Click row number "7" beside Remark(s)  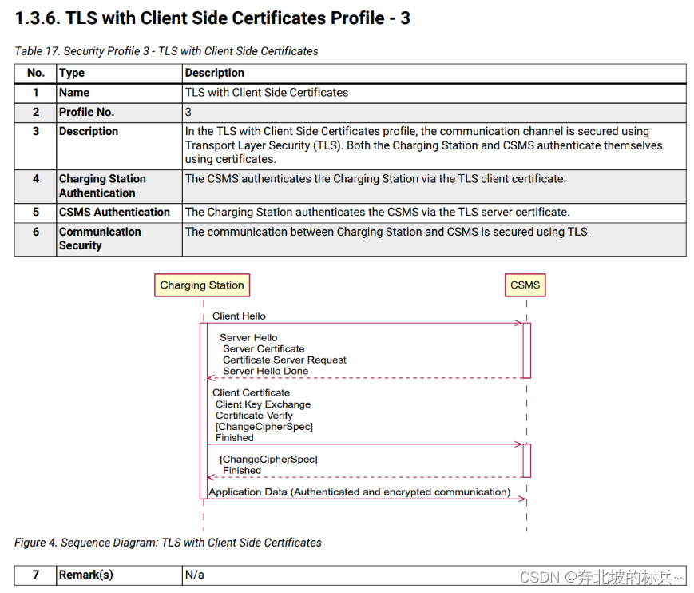click(x=35, y=575)
